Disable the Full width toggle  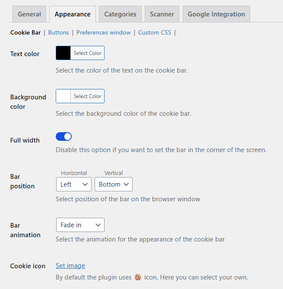[64, 137]
